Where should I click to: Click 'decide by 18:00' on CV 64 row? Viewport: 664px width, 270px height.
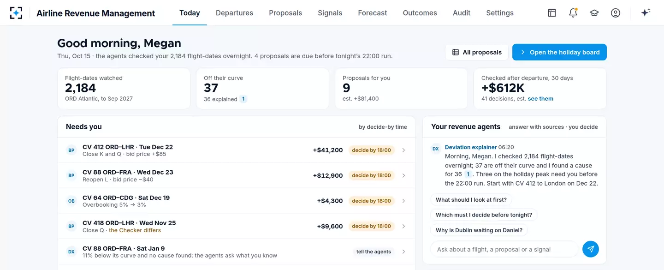coord(372,201)
